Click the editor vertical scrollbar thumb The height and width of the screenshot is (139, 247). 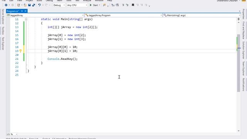[239, 63]
